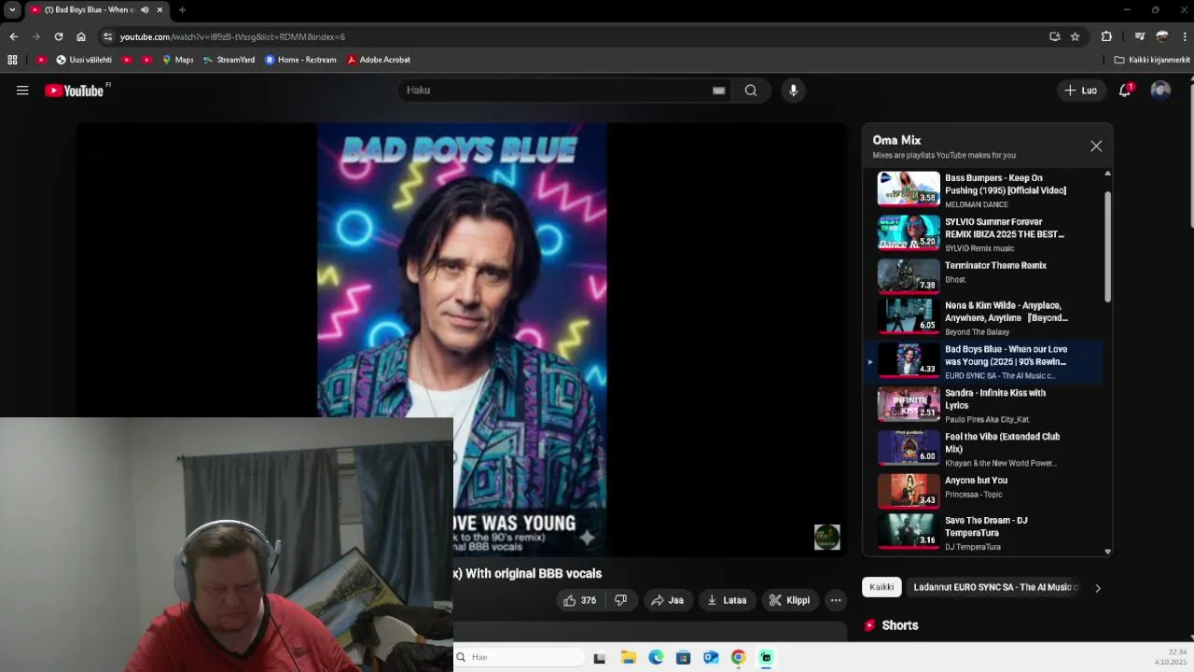Download the video using Lataa
This screenshot has height=672, width=1194.
(727, 600)
